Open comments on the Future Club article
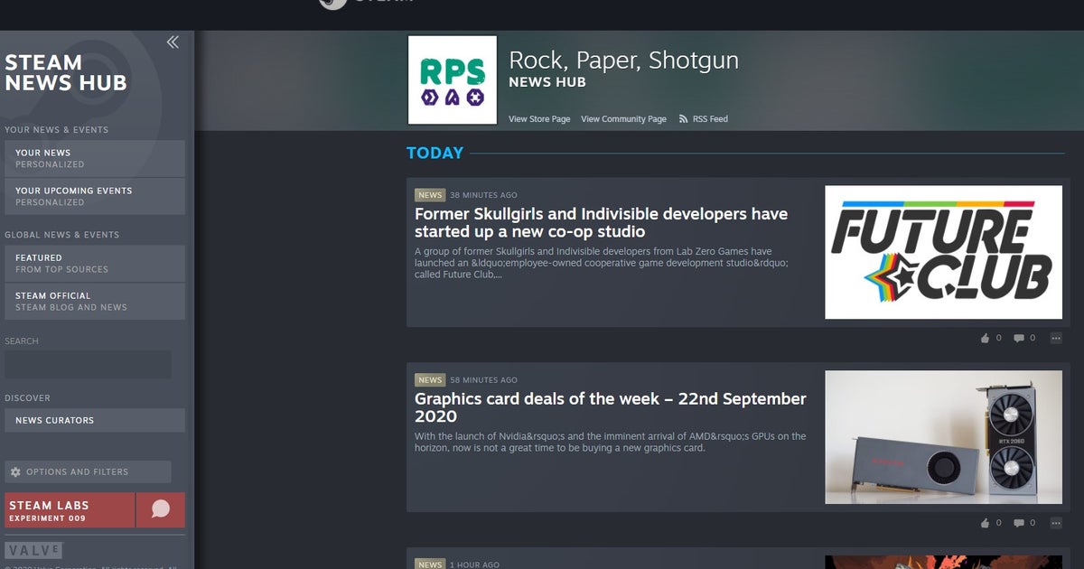This screenshot has height=569, width=1084. [1019, 338]
